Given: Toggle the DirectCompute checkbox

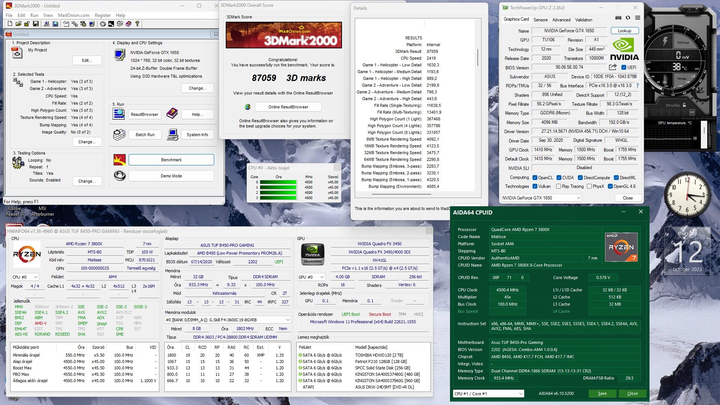Looking at the screenshot, I should pyautogui.click(x=580, y=178).
